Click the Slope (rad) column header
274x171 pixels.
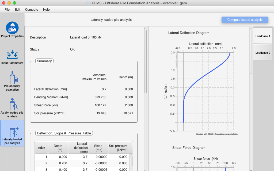click(98, 148)
